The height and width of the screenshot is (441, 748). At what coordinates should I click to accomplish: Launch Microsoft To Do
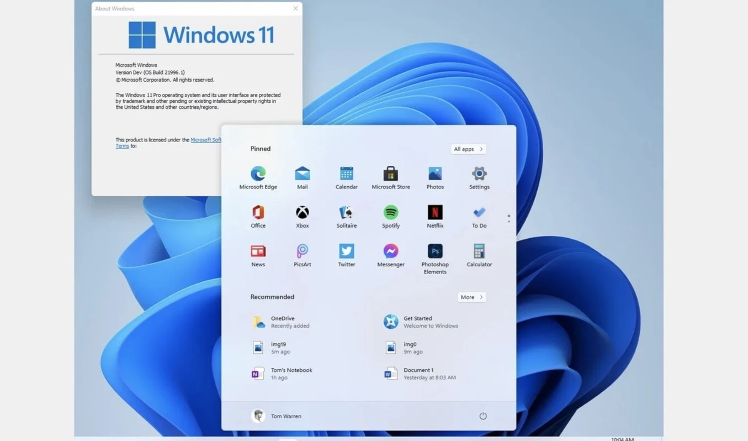tap(479, 212)
